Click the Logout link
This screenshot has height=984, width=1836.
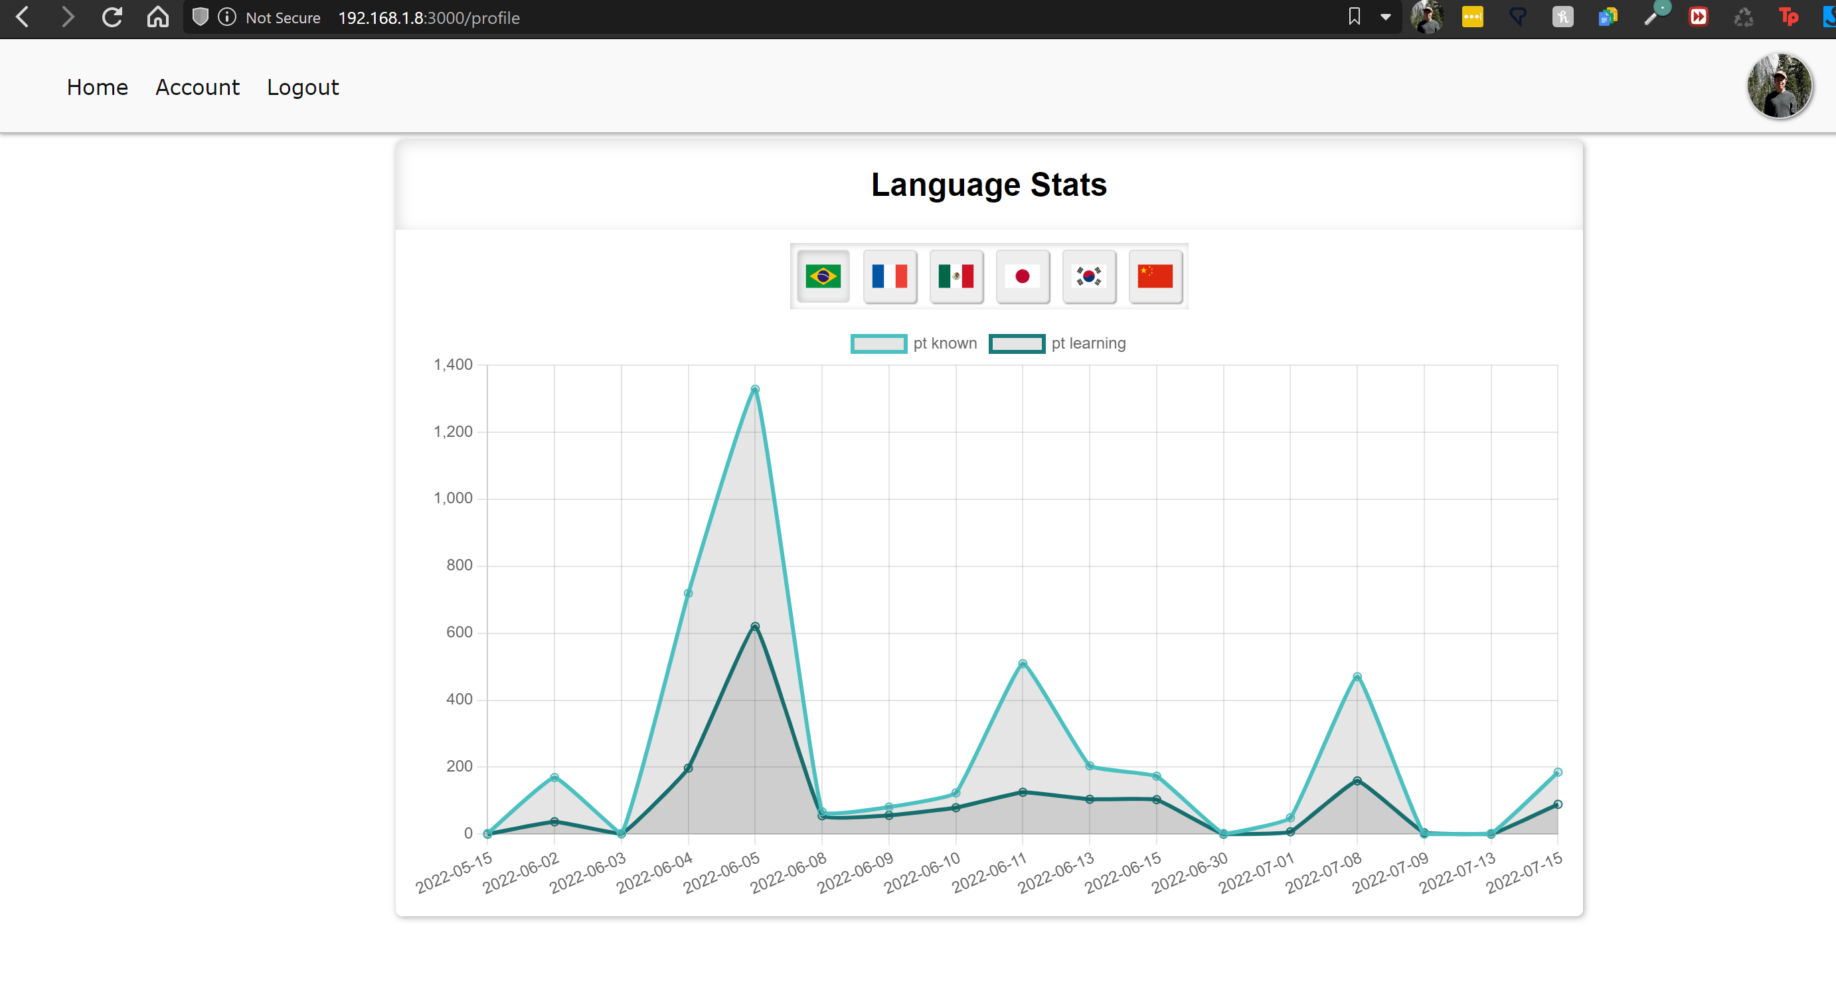pos(302,87)
